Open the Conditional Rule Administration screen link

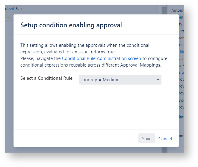[x=101, y=58]
